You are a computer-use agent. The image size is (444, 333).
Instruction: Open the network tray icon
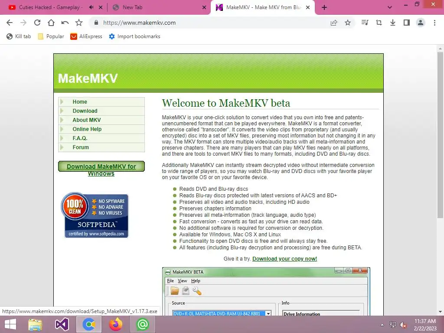pos(393,325)
